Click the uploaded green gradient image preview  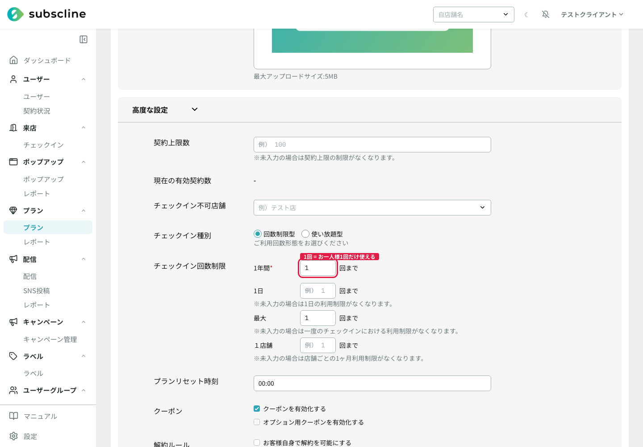coord(372,41)
